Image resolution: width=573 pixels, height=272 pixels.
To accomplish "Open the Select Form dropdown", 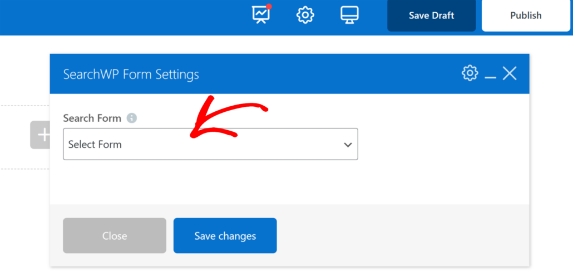I will click(x=210, y=145).
